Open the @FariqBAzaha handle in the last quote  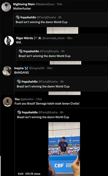(x=48, y=112)
